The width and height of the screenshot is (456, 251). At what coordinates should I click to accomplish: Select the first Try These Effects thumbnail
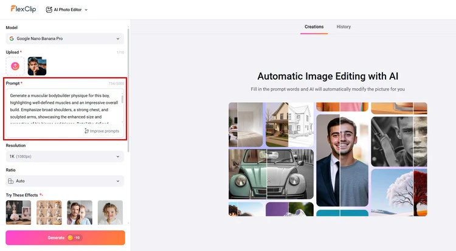click(x=18, y=212)
